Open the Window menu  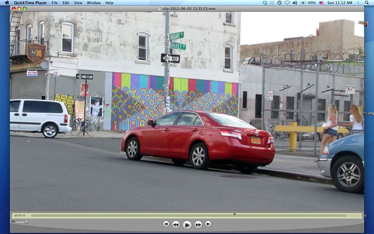94,3
